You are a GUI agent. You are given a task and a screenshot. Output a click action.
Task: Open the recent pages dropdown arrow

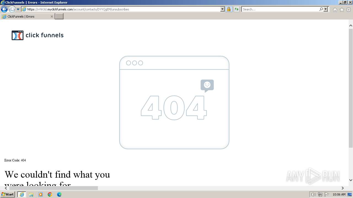pyautogui.click(x=18, y=9)
